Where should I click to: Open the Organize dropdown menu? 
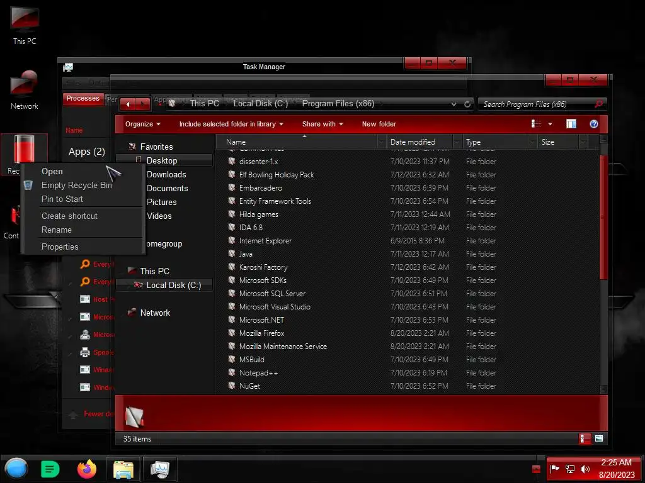click(142, 124)
